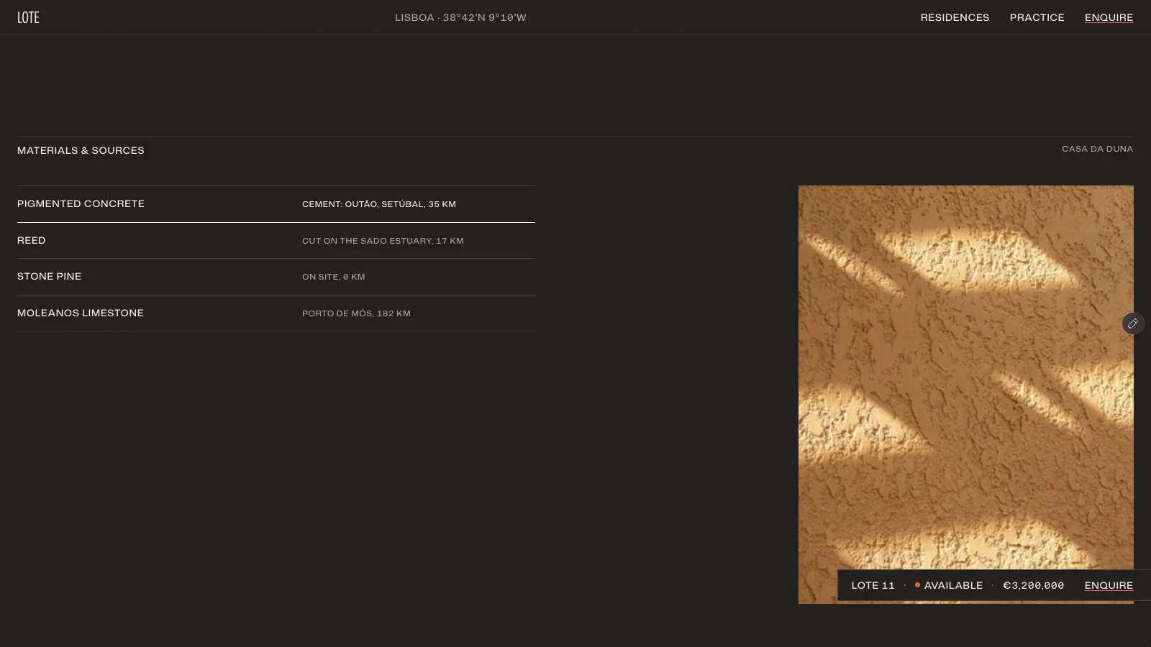Image resolution: width=1151 pixels, height=647 pixels.
Task: Click Enquire in the top navigation
Action: coord(1109,17)
